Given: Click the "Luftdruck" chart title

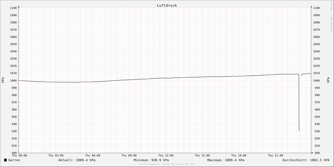Looking at the screenshot, I should pyautogui.click(x=167, y=6).
